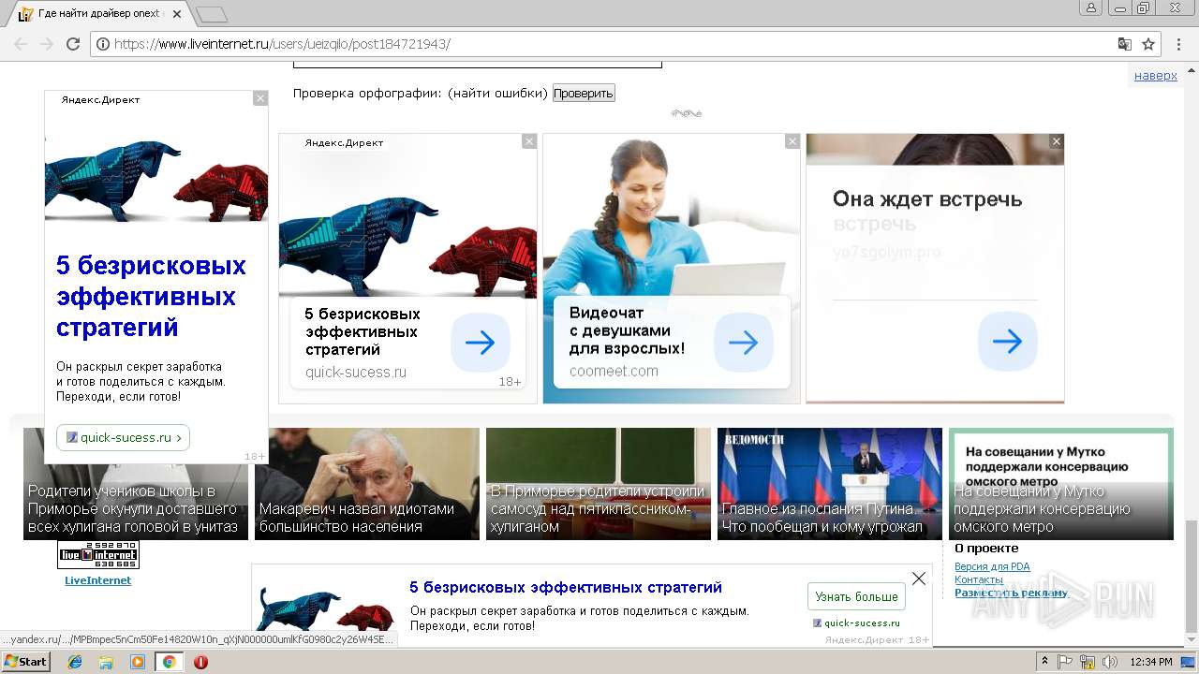Click the forward navigation arrow
Image resolution: width=1199 pixels, height=674 pixels.
point(47,44)
